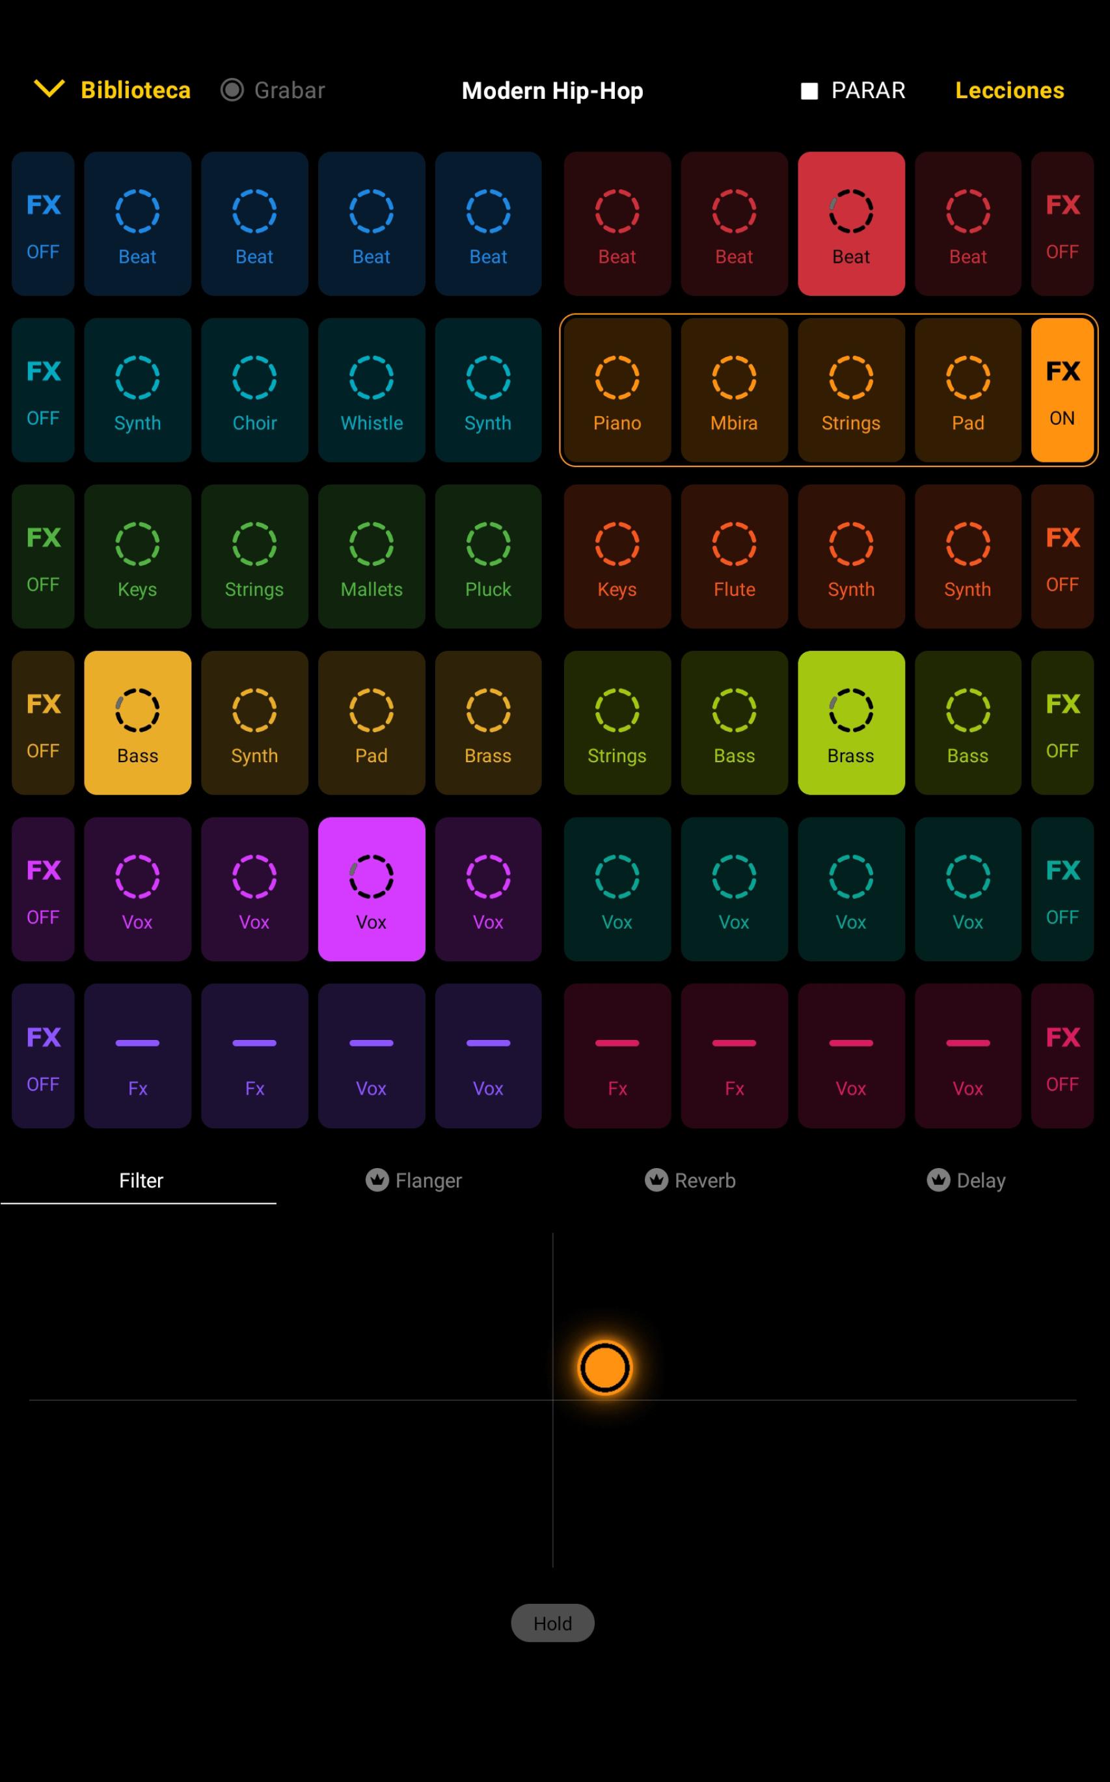
Task: Tap the Flute pad
Action: coord(734,556)
